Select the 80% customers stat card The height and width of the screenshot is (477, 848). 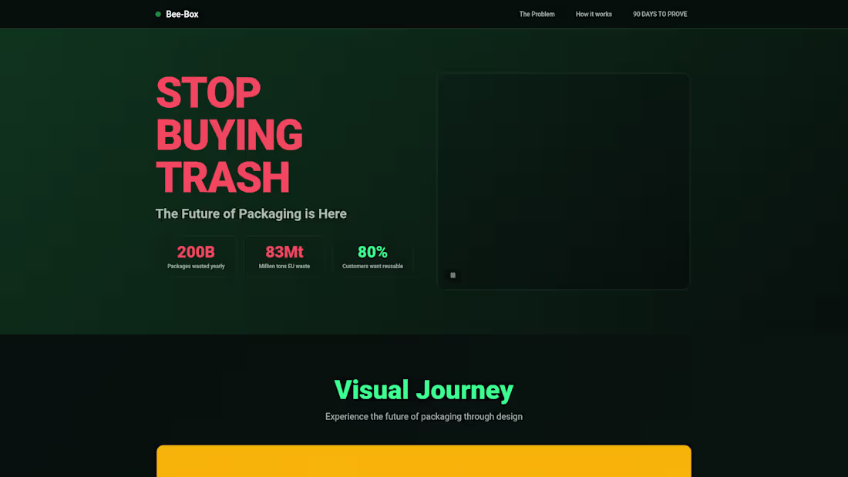point(372,256)
